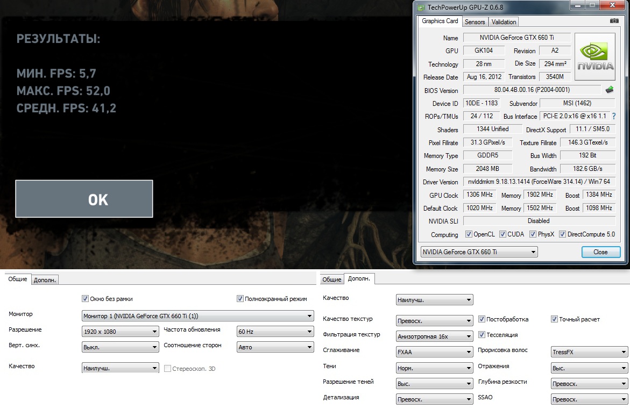The width and height of the screenshot is (630, 409).
Task: Open the Детализация dropdown
Action: coord(434,399)
